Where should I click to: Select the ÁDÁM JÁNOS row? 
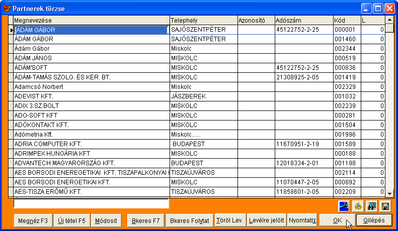[92, 58]
